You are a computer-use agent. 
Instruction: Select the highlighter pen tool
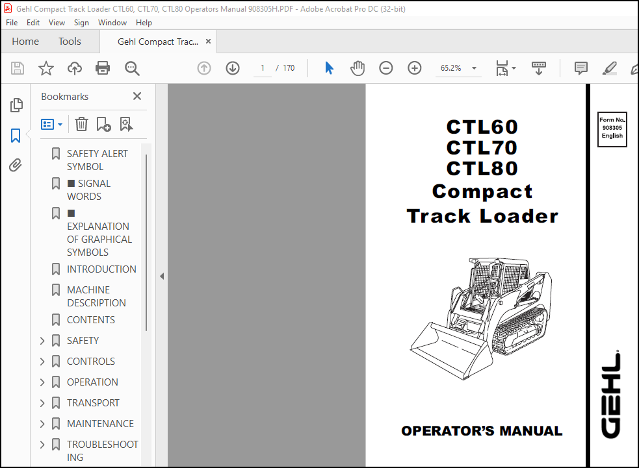[610, 68]
